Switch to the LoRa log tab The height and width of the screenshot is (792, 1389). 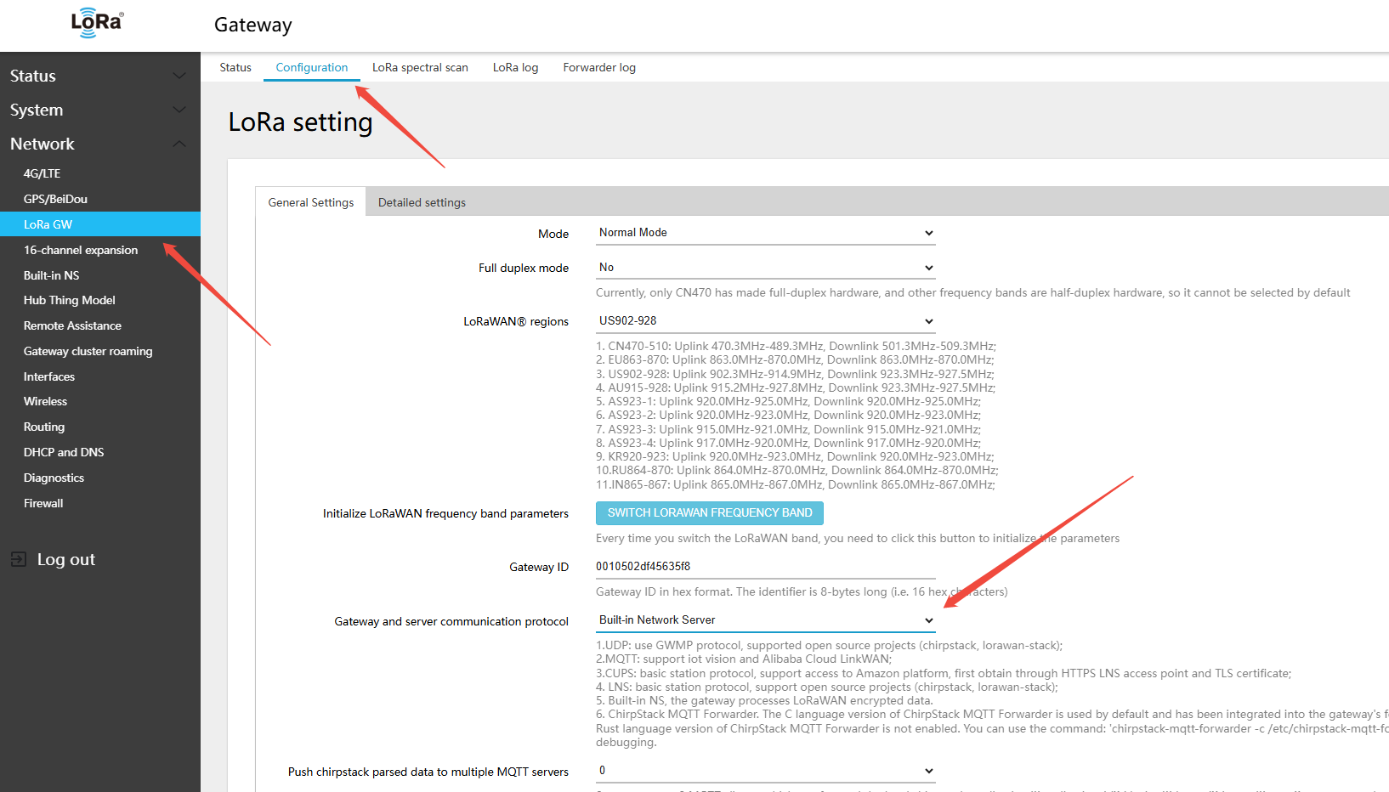coord(515,67)
